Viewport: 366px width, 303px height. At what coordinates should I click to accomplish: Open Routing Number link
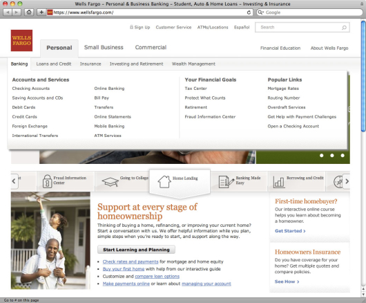tap(284, 98)
